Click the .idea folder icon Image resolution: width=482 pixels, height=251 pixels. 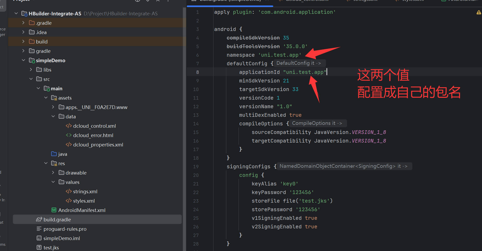[x=32, y=32]
